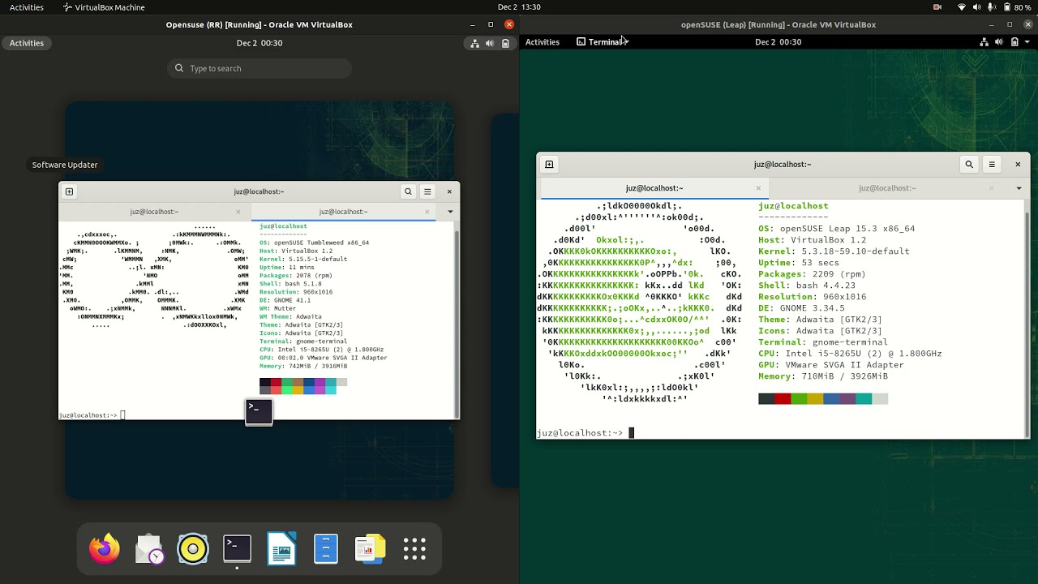Click Activities in the host top bar
This screenshot has width=1038, height=584.
pos(27,7)
